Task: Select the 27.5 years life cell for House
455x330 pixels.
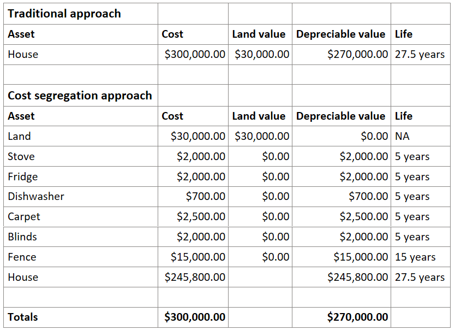Action: click(x=421, y=55)
